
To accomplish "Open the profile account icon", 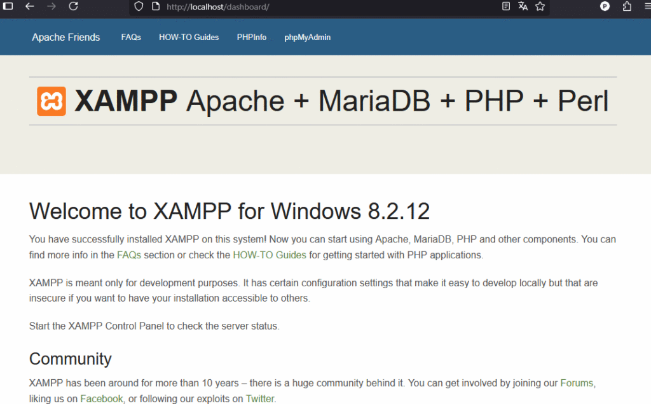I will (x=605, y=6).
